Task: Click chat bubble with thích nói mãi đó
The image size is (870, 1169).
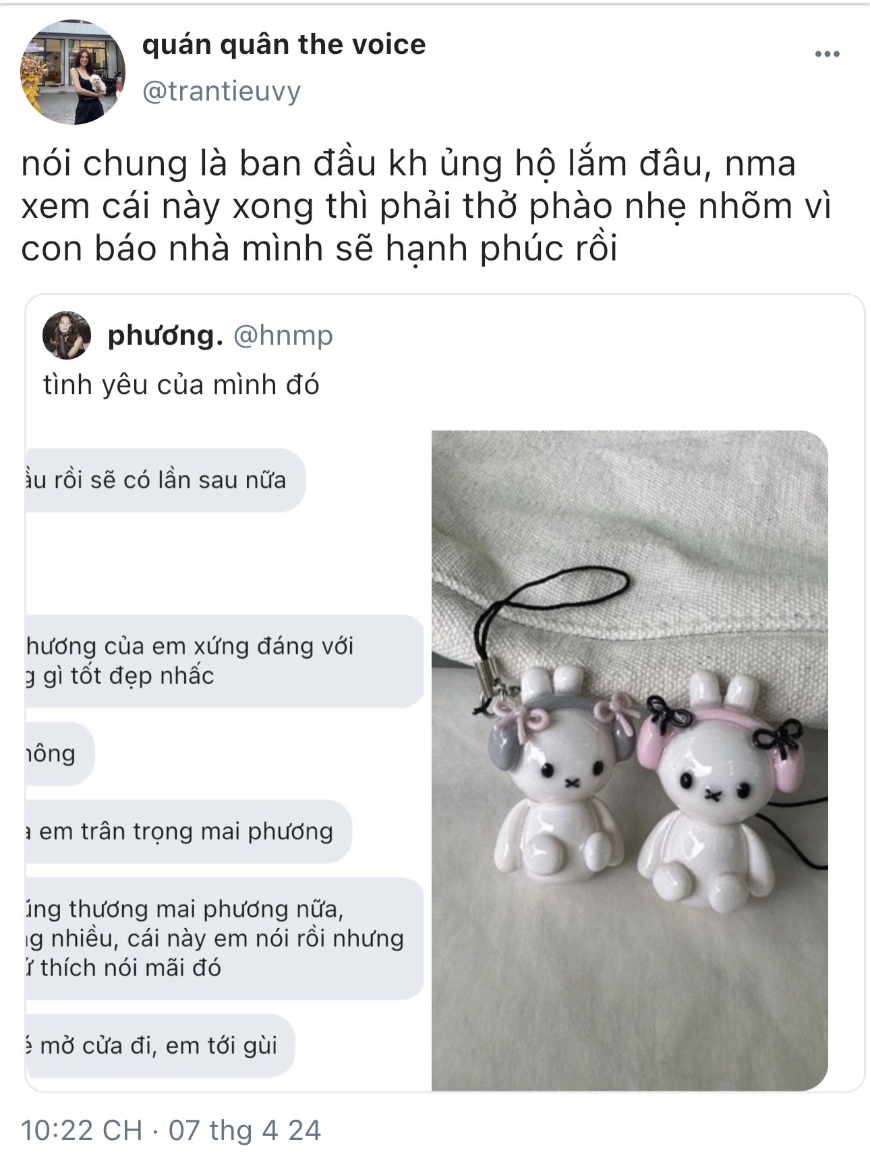Action: point(225,938)
